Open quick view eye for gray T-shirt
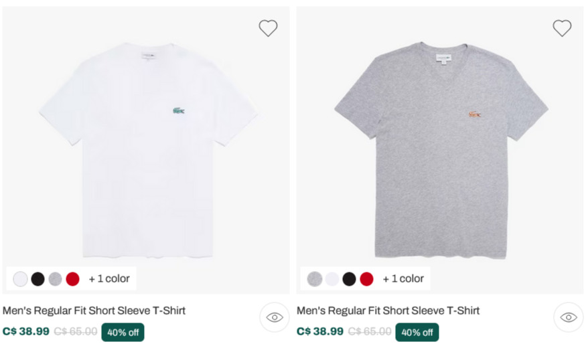 (569, 317)
